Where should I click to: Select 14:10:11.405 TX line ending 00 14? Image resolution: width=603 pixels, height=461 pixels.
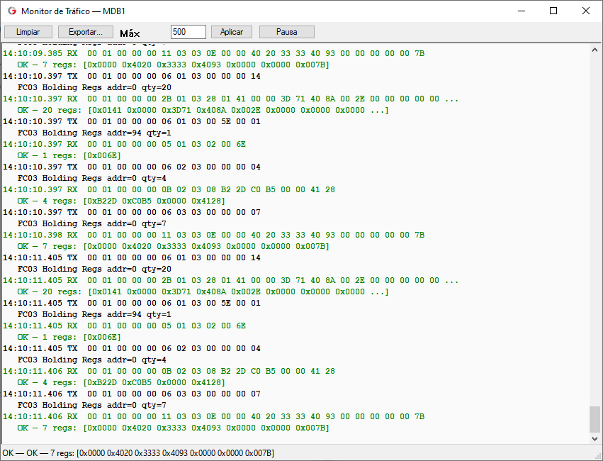132,258
